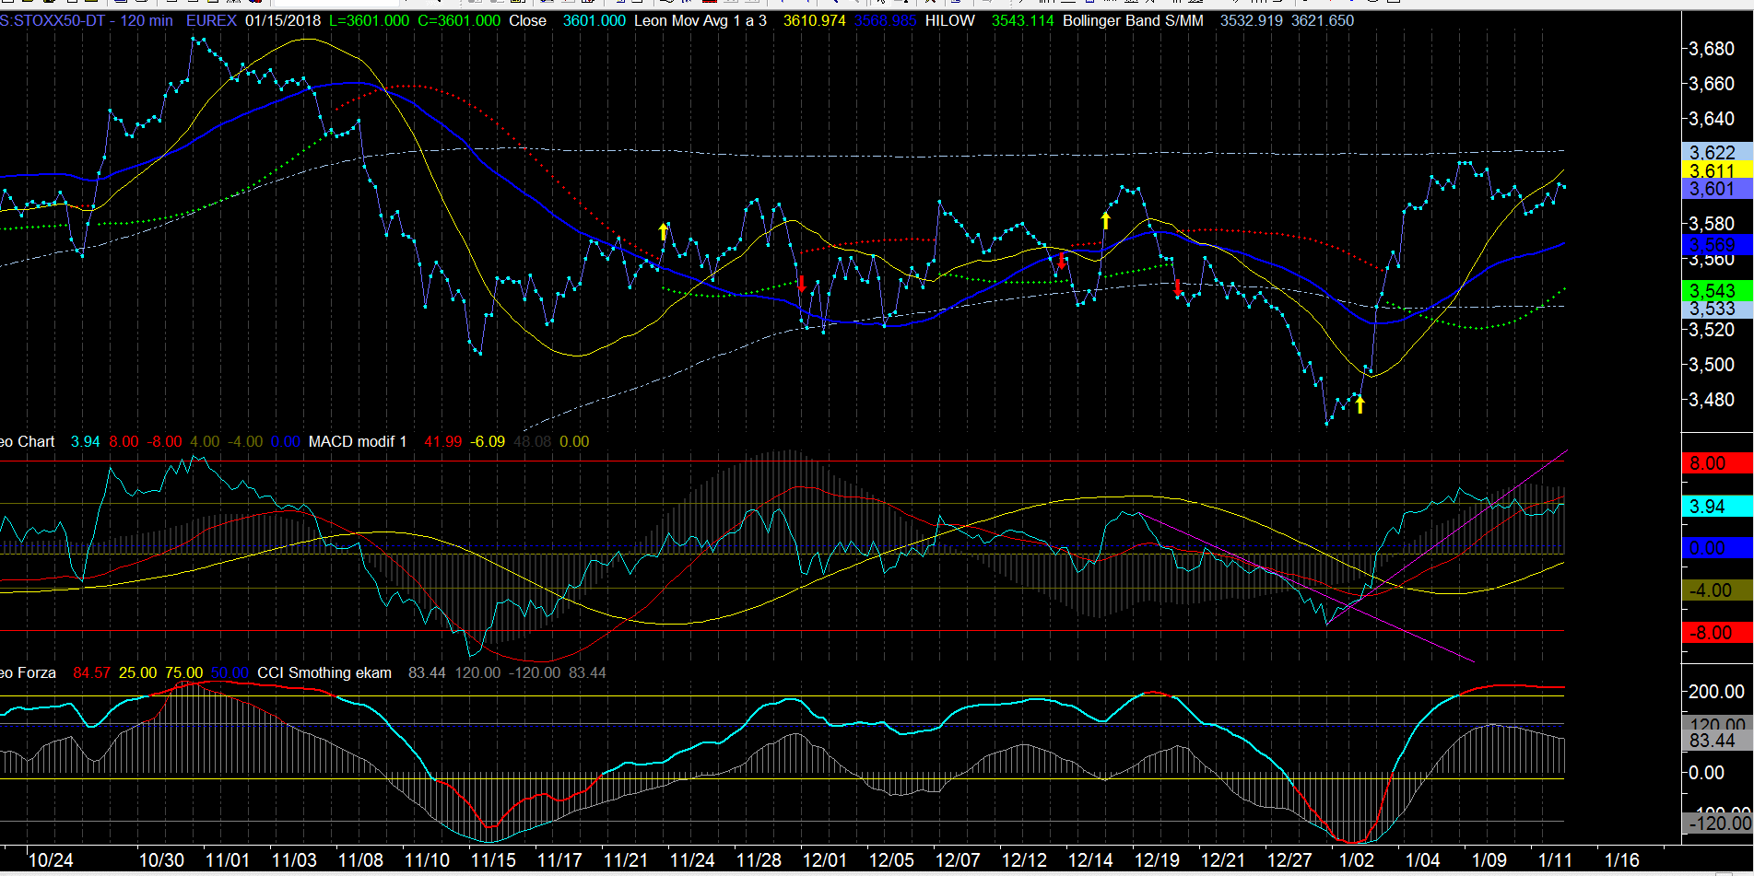Screen dimensions: 1754x876
Task: Click yellow up arrow signal near 11/21
Action: (663, 231)
